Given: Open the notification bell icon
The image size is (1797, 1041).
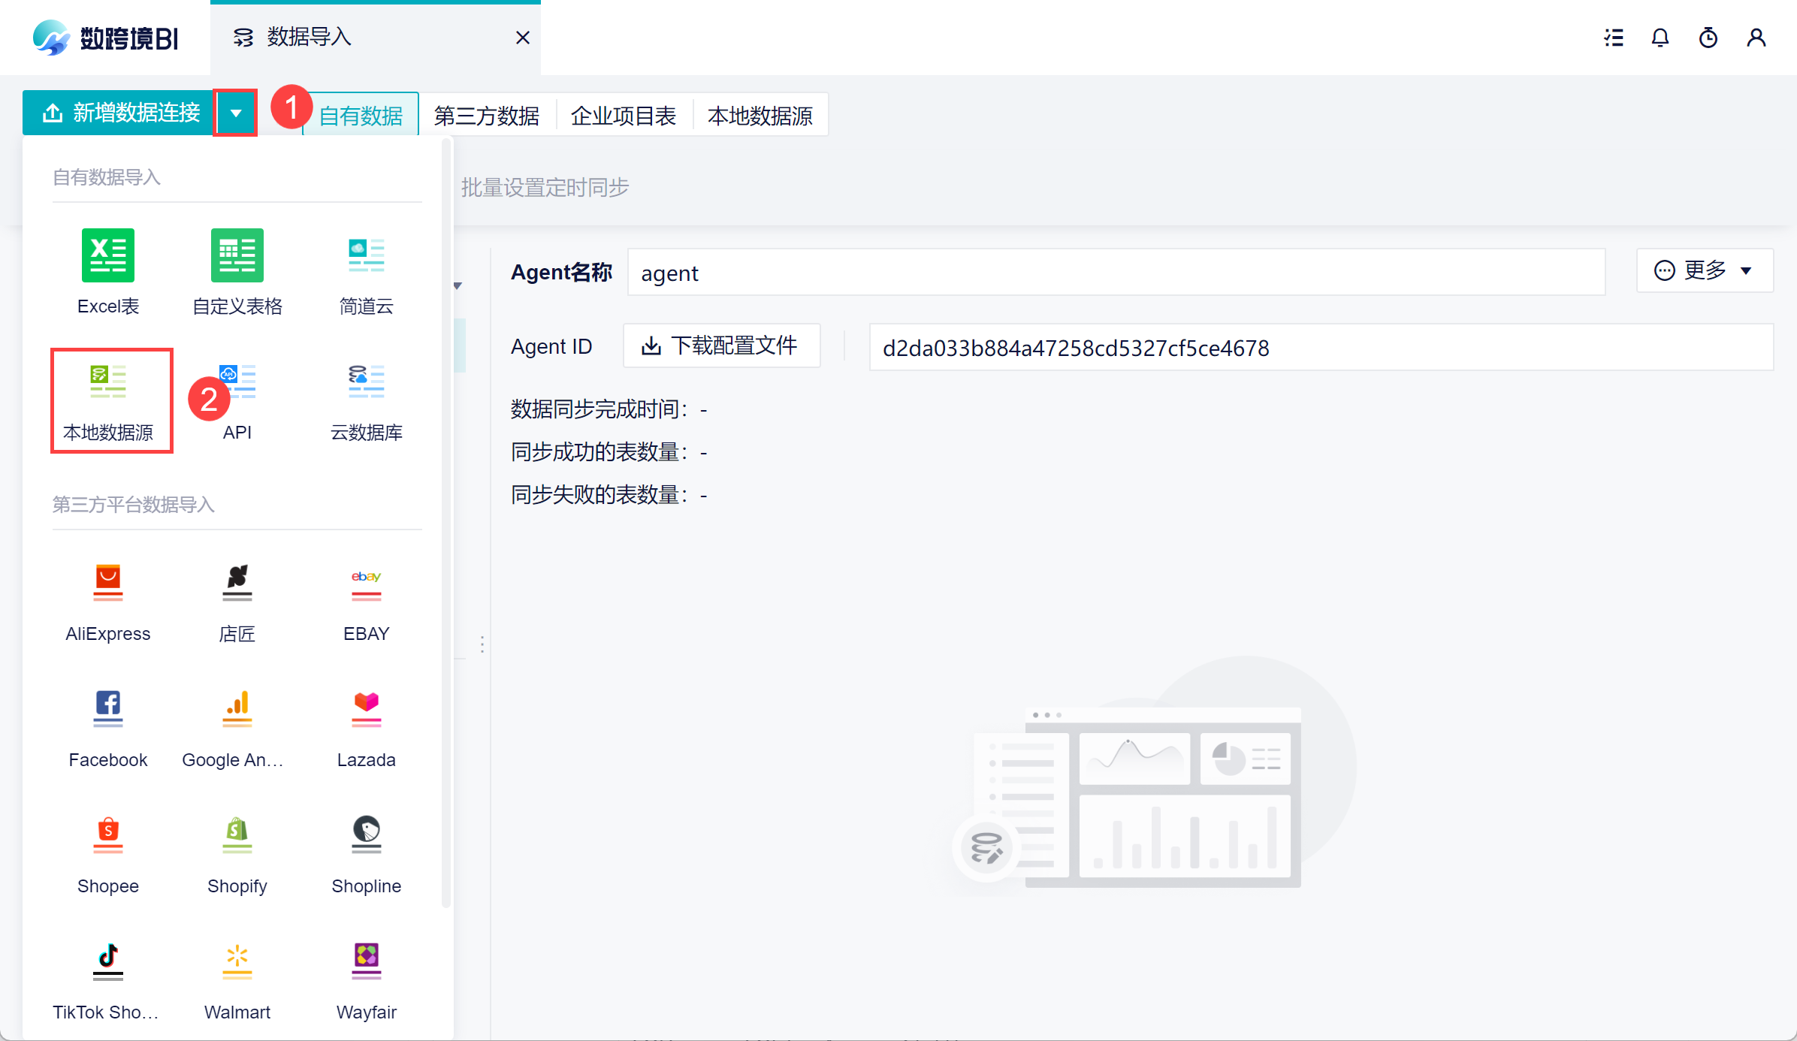Looking at the screenshot, I should [1660, 38].
